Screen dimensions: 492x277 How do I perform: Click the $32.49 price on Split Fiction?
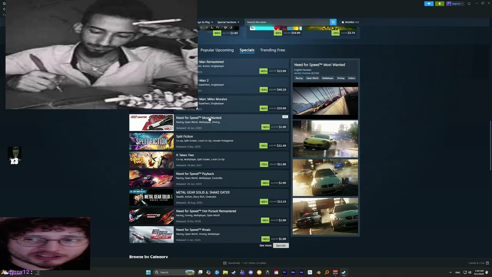tap(281, 146)
